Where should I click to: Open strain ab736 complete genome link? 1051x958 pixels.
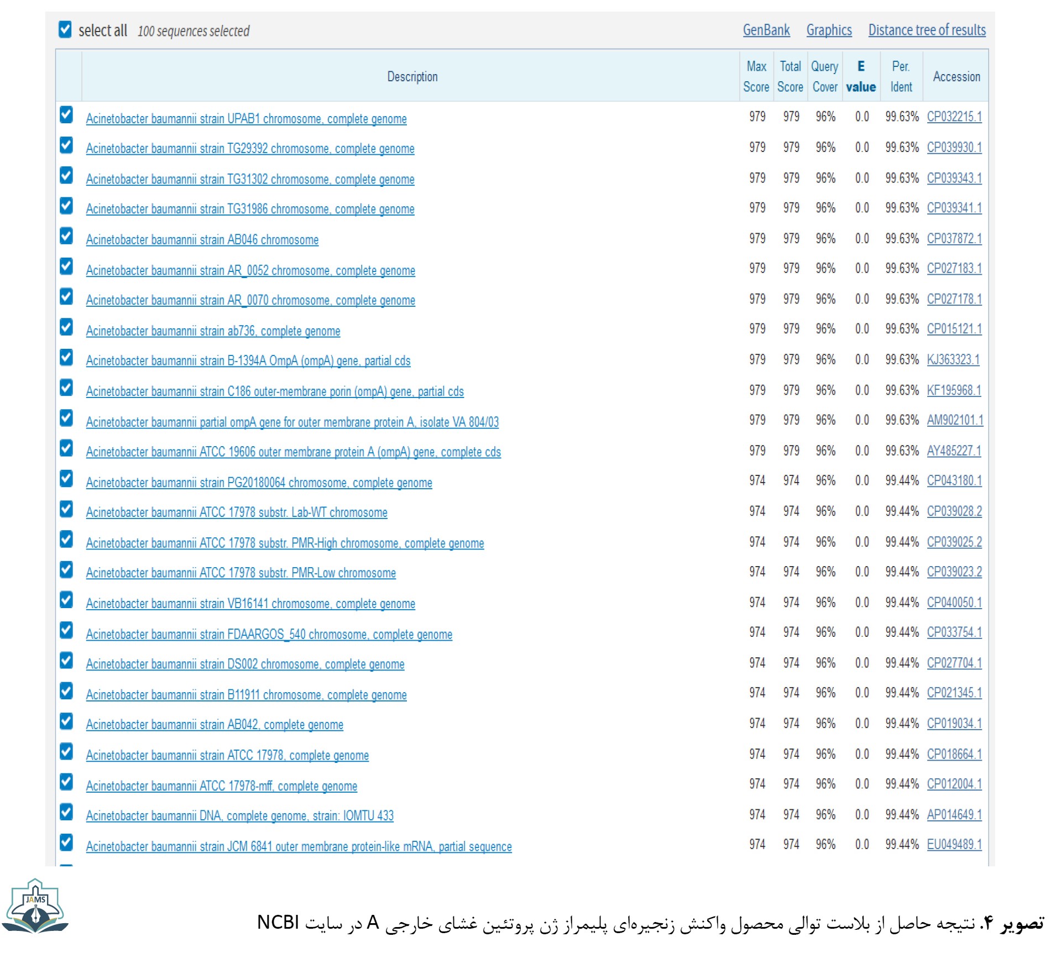(x=213, y=331)
